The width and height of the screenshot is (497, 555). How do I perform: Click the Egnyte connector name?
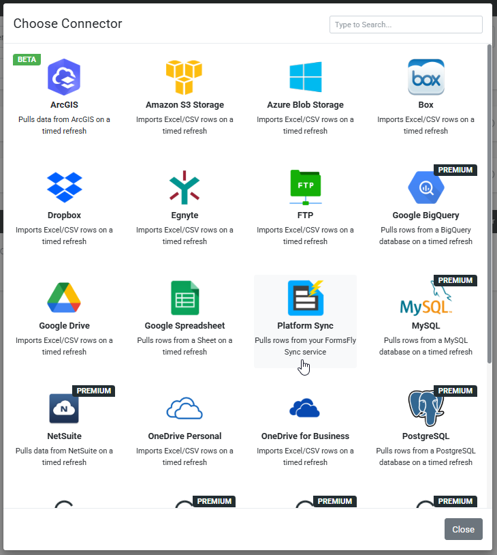click(x=185, y=215)
